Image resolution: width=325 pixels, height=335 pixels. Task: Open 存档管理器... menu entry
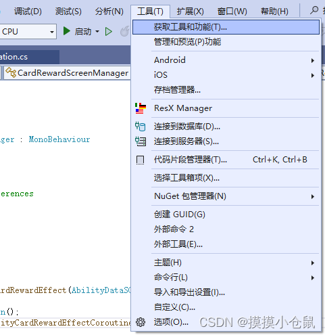(226, 90)
